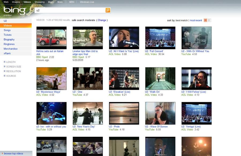Expand the RESOLUTION filter
This screenshot has height=156, width=241.
pos(13,71)
